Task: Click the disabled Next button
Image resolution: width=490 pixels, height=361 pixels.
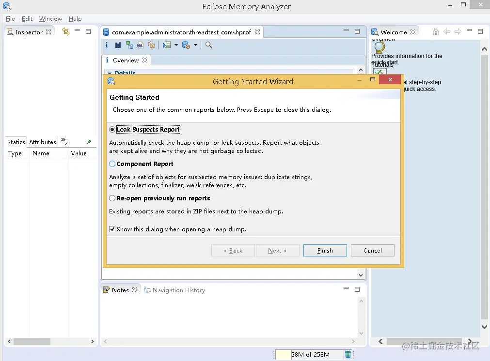Action: 278,251
